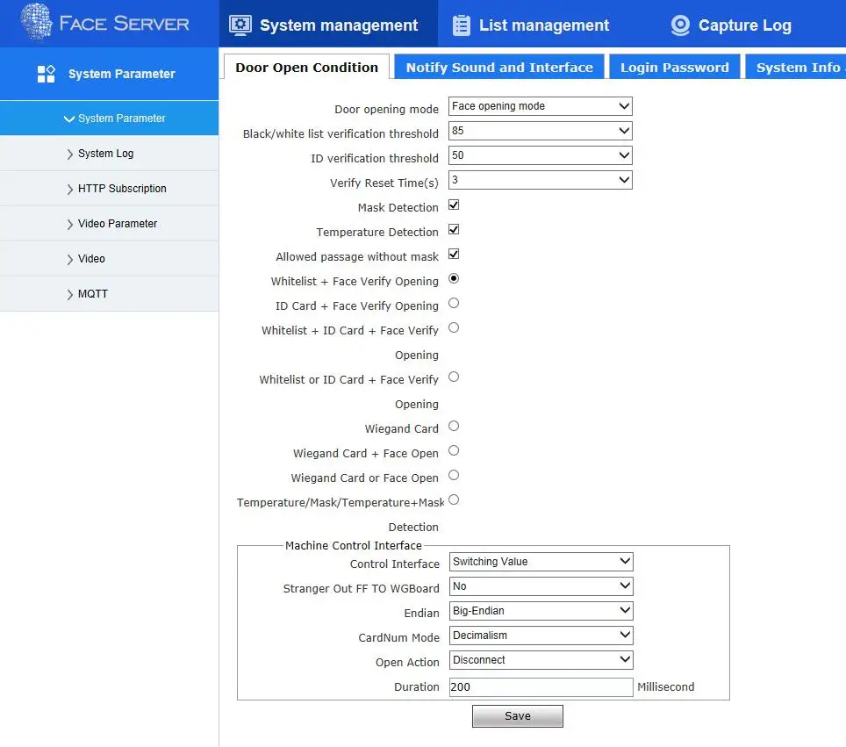
Task: Open Stranger Out FF TO WGBoard dropdown
Action: click(x=541, y=586)
